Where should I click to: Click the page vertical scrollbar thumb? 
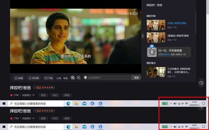207,6
